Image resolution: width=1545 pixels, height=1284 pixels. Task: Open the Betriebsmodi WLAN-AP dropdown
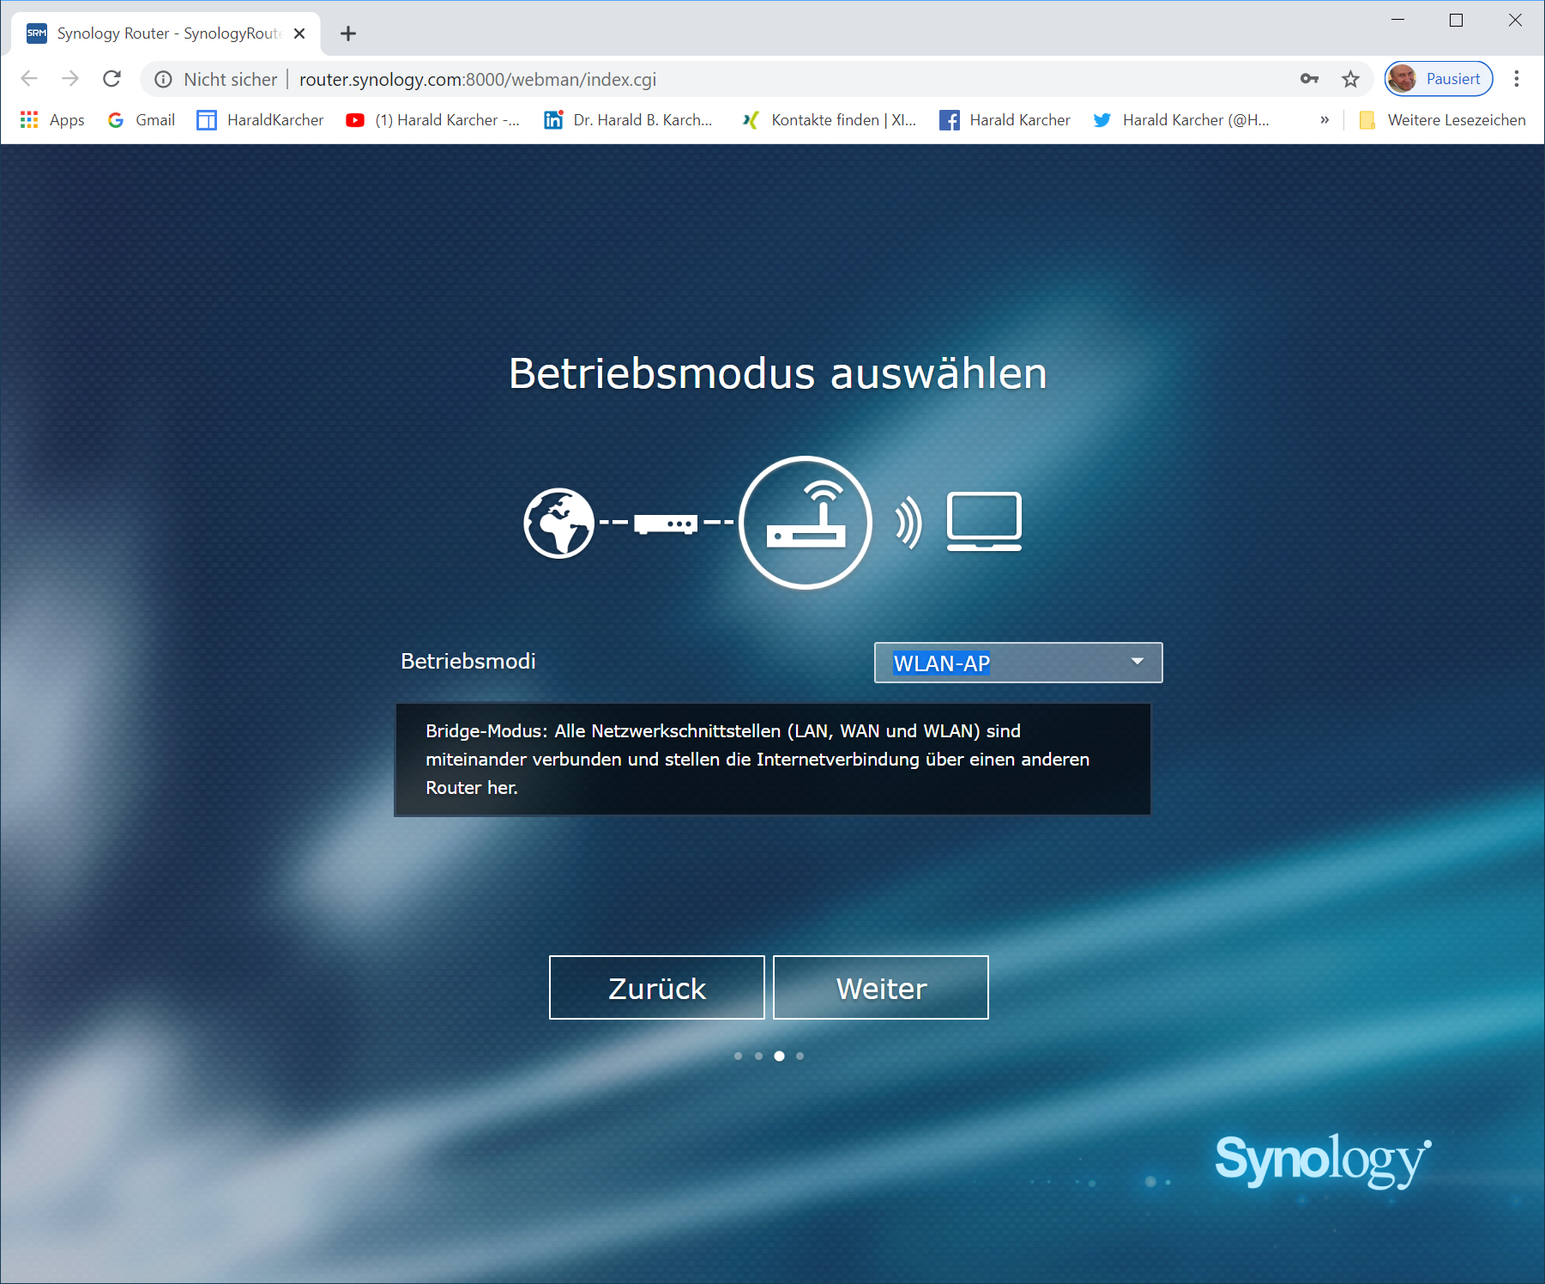1017,663
